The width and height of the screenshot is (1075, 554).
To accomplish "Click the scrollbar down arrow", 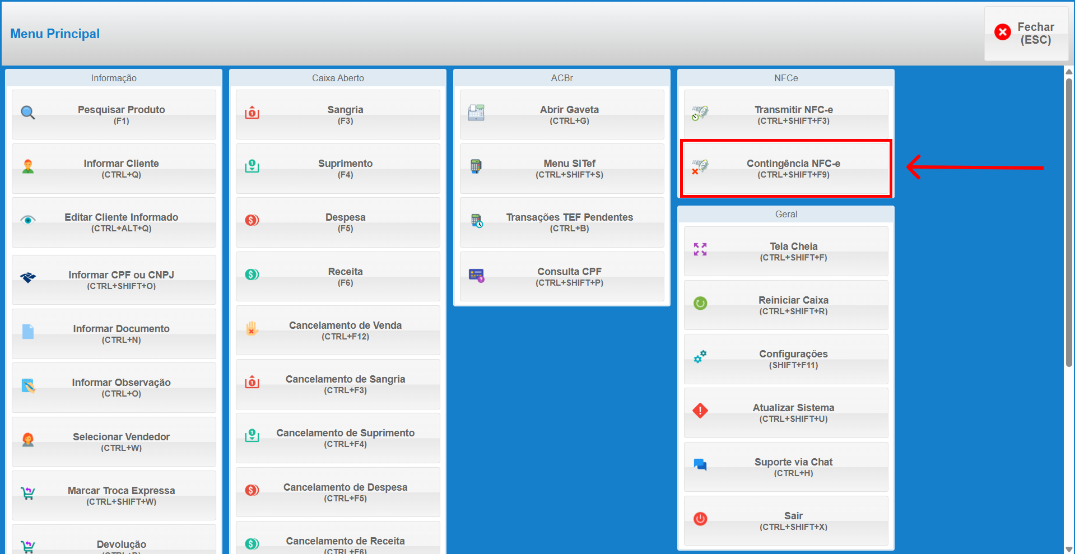I will tap(1069, 549).
